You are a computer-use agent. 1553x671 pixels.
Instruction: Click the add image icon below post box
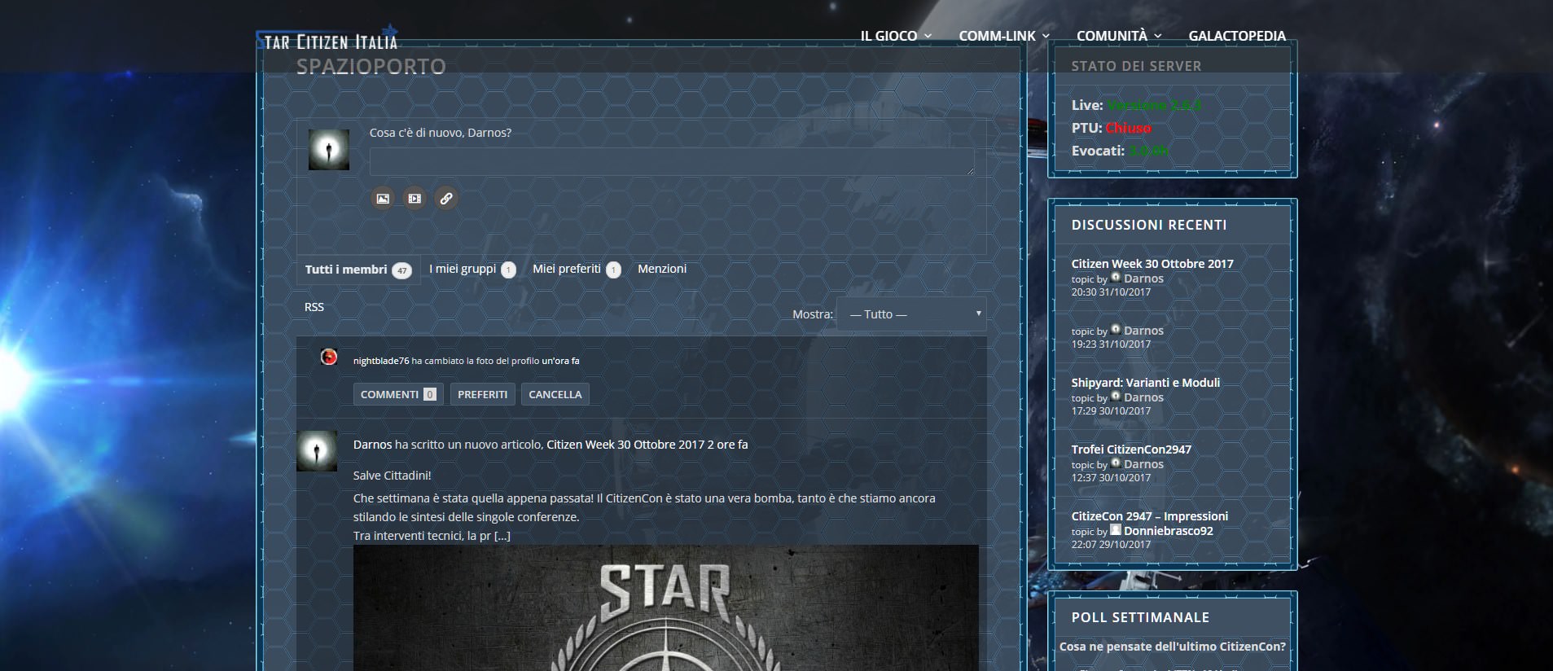383,198
